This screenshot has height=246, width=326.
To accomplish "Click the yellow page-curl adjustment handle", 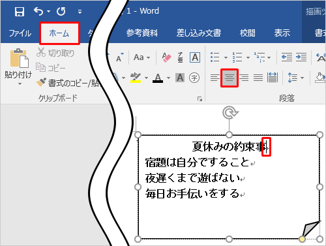I will click(x=302, y=239).
